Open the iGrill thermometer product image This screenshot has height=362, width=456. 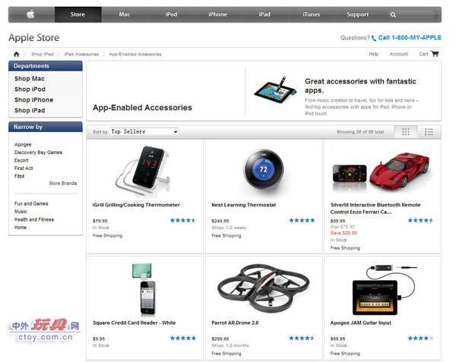coord(143,170)
